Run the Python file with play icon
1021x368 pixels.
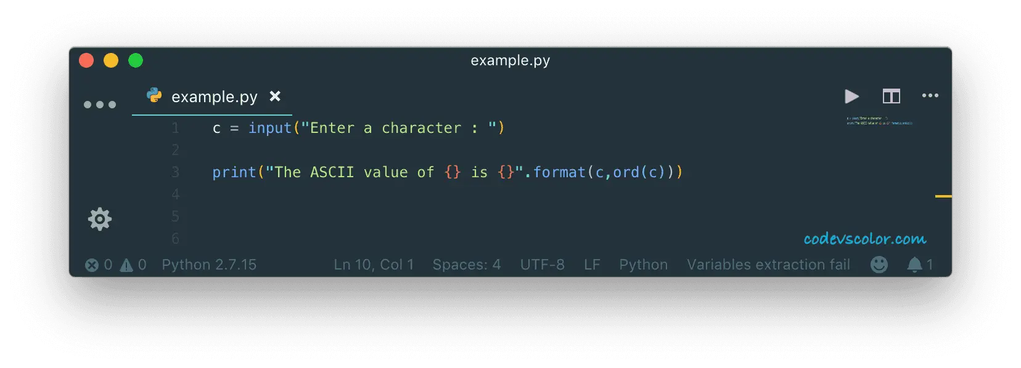pos(851,97)
